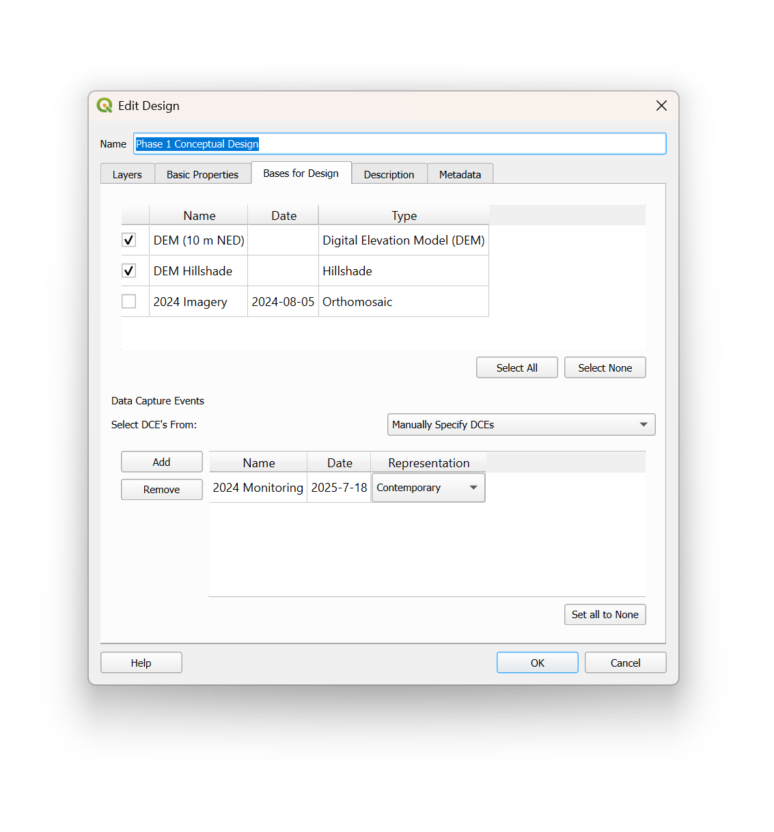Switch to the Layers tab
The width and height of the screenshot is (774, 832).
tap(127, 174)
